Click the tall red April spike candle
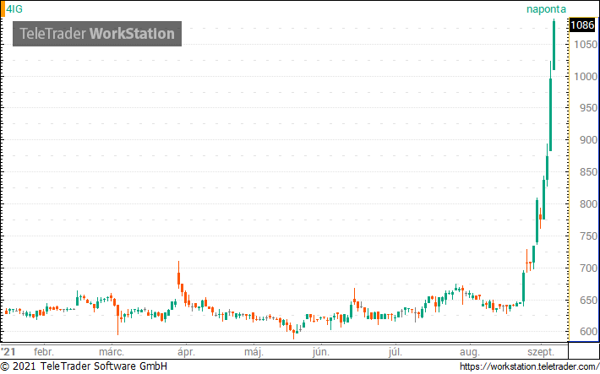The height and width of the screenshot is (374, 600). [x=178, y=274]
